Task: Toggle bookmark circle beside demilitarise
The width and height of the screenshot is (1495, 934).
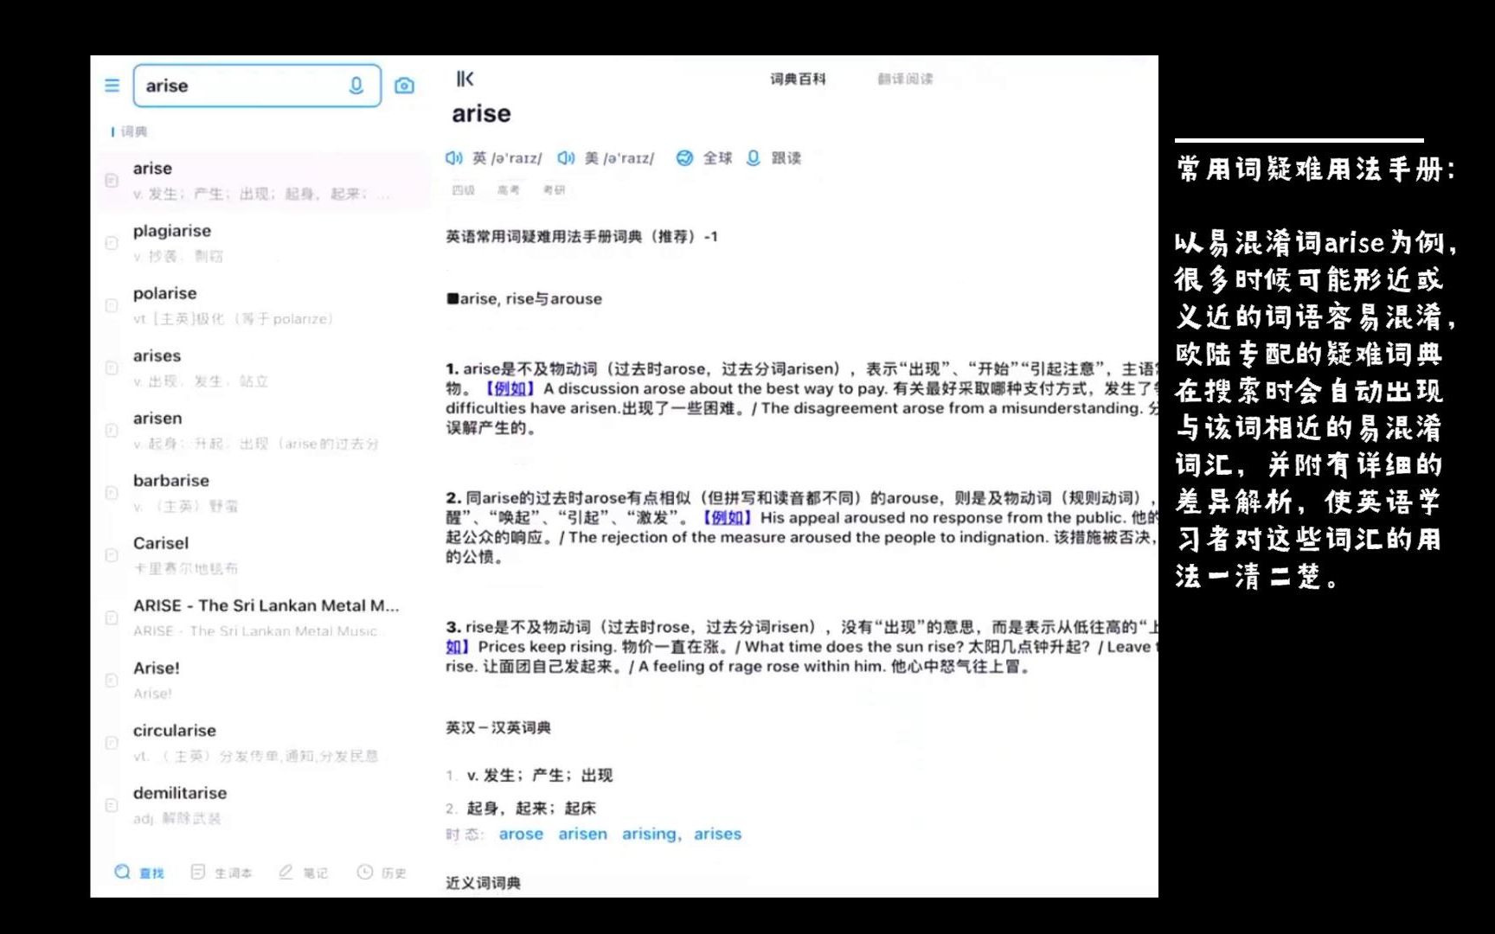Action: click(x=112, y=805)
